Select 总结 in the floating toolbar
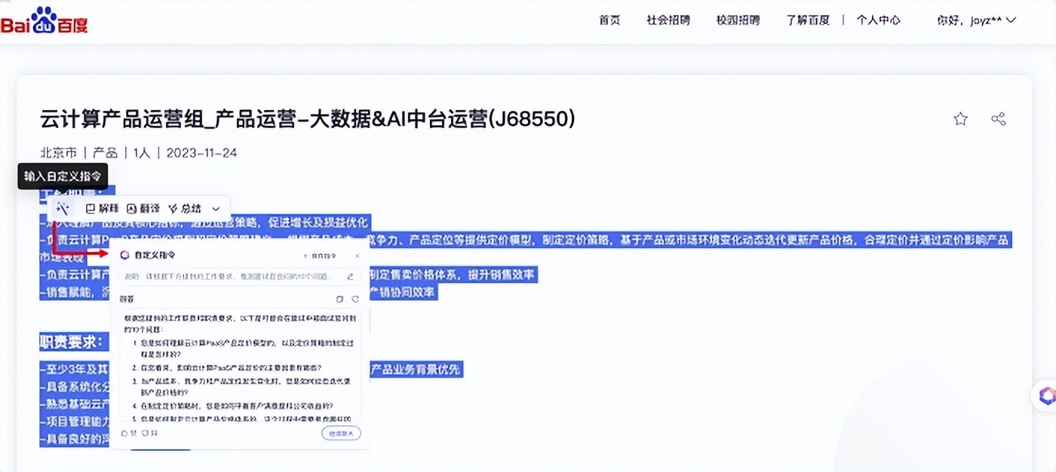Image resolution: width=1056 pixels, height=472 pixels. (185, 209)
